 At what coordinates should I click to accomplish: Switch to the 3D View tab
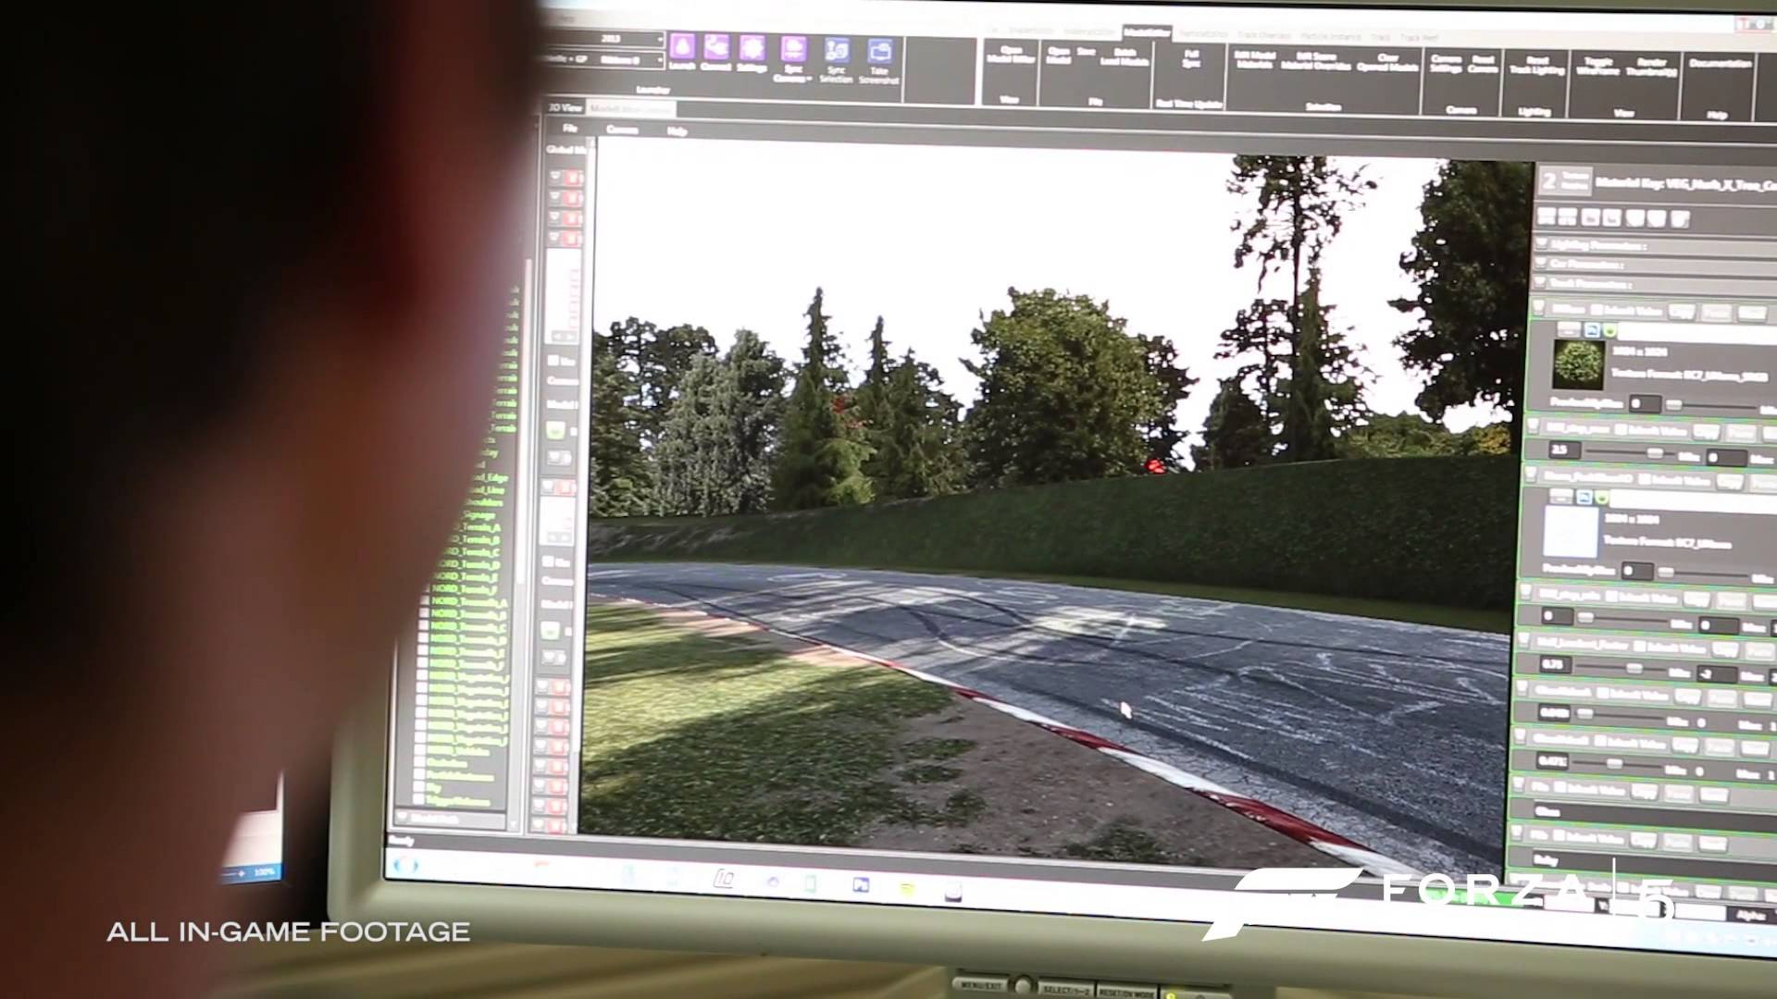click(x=564, y=107)
